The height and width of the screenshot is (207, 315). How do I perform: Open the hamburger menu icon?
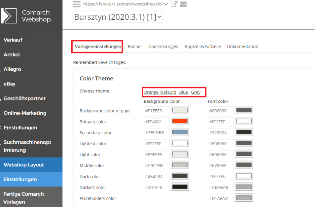click(x=77, y=4)
